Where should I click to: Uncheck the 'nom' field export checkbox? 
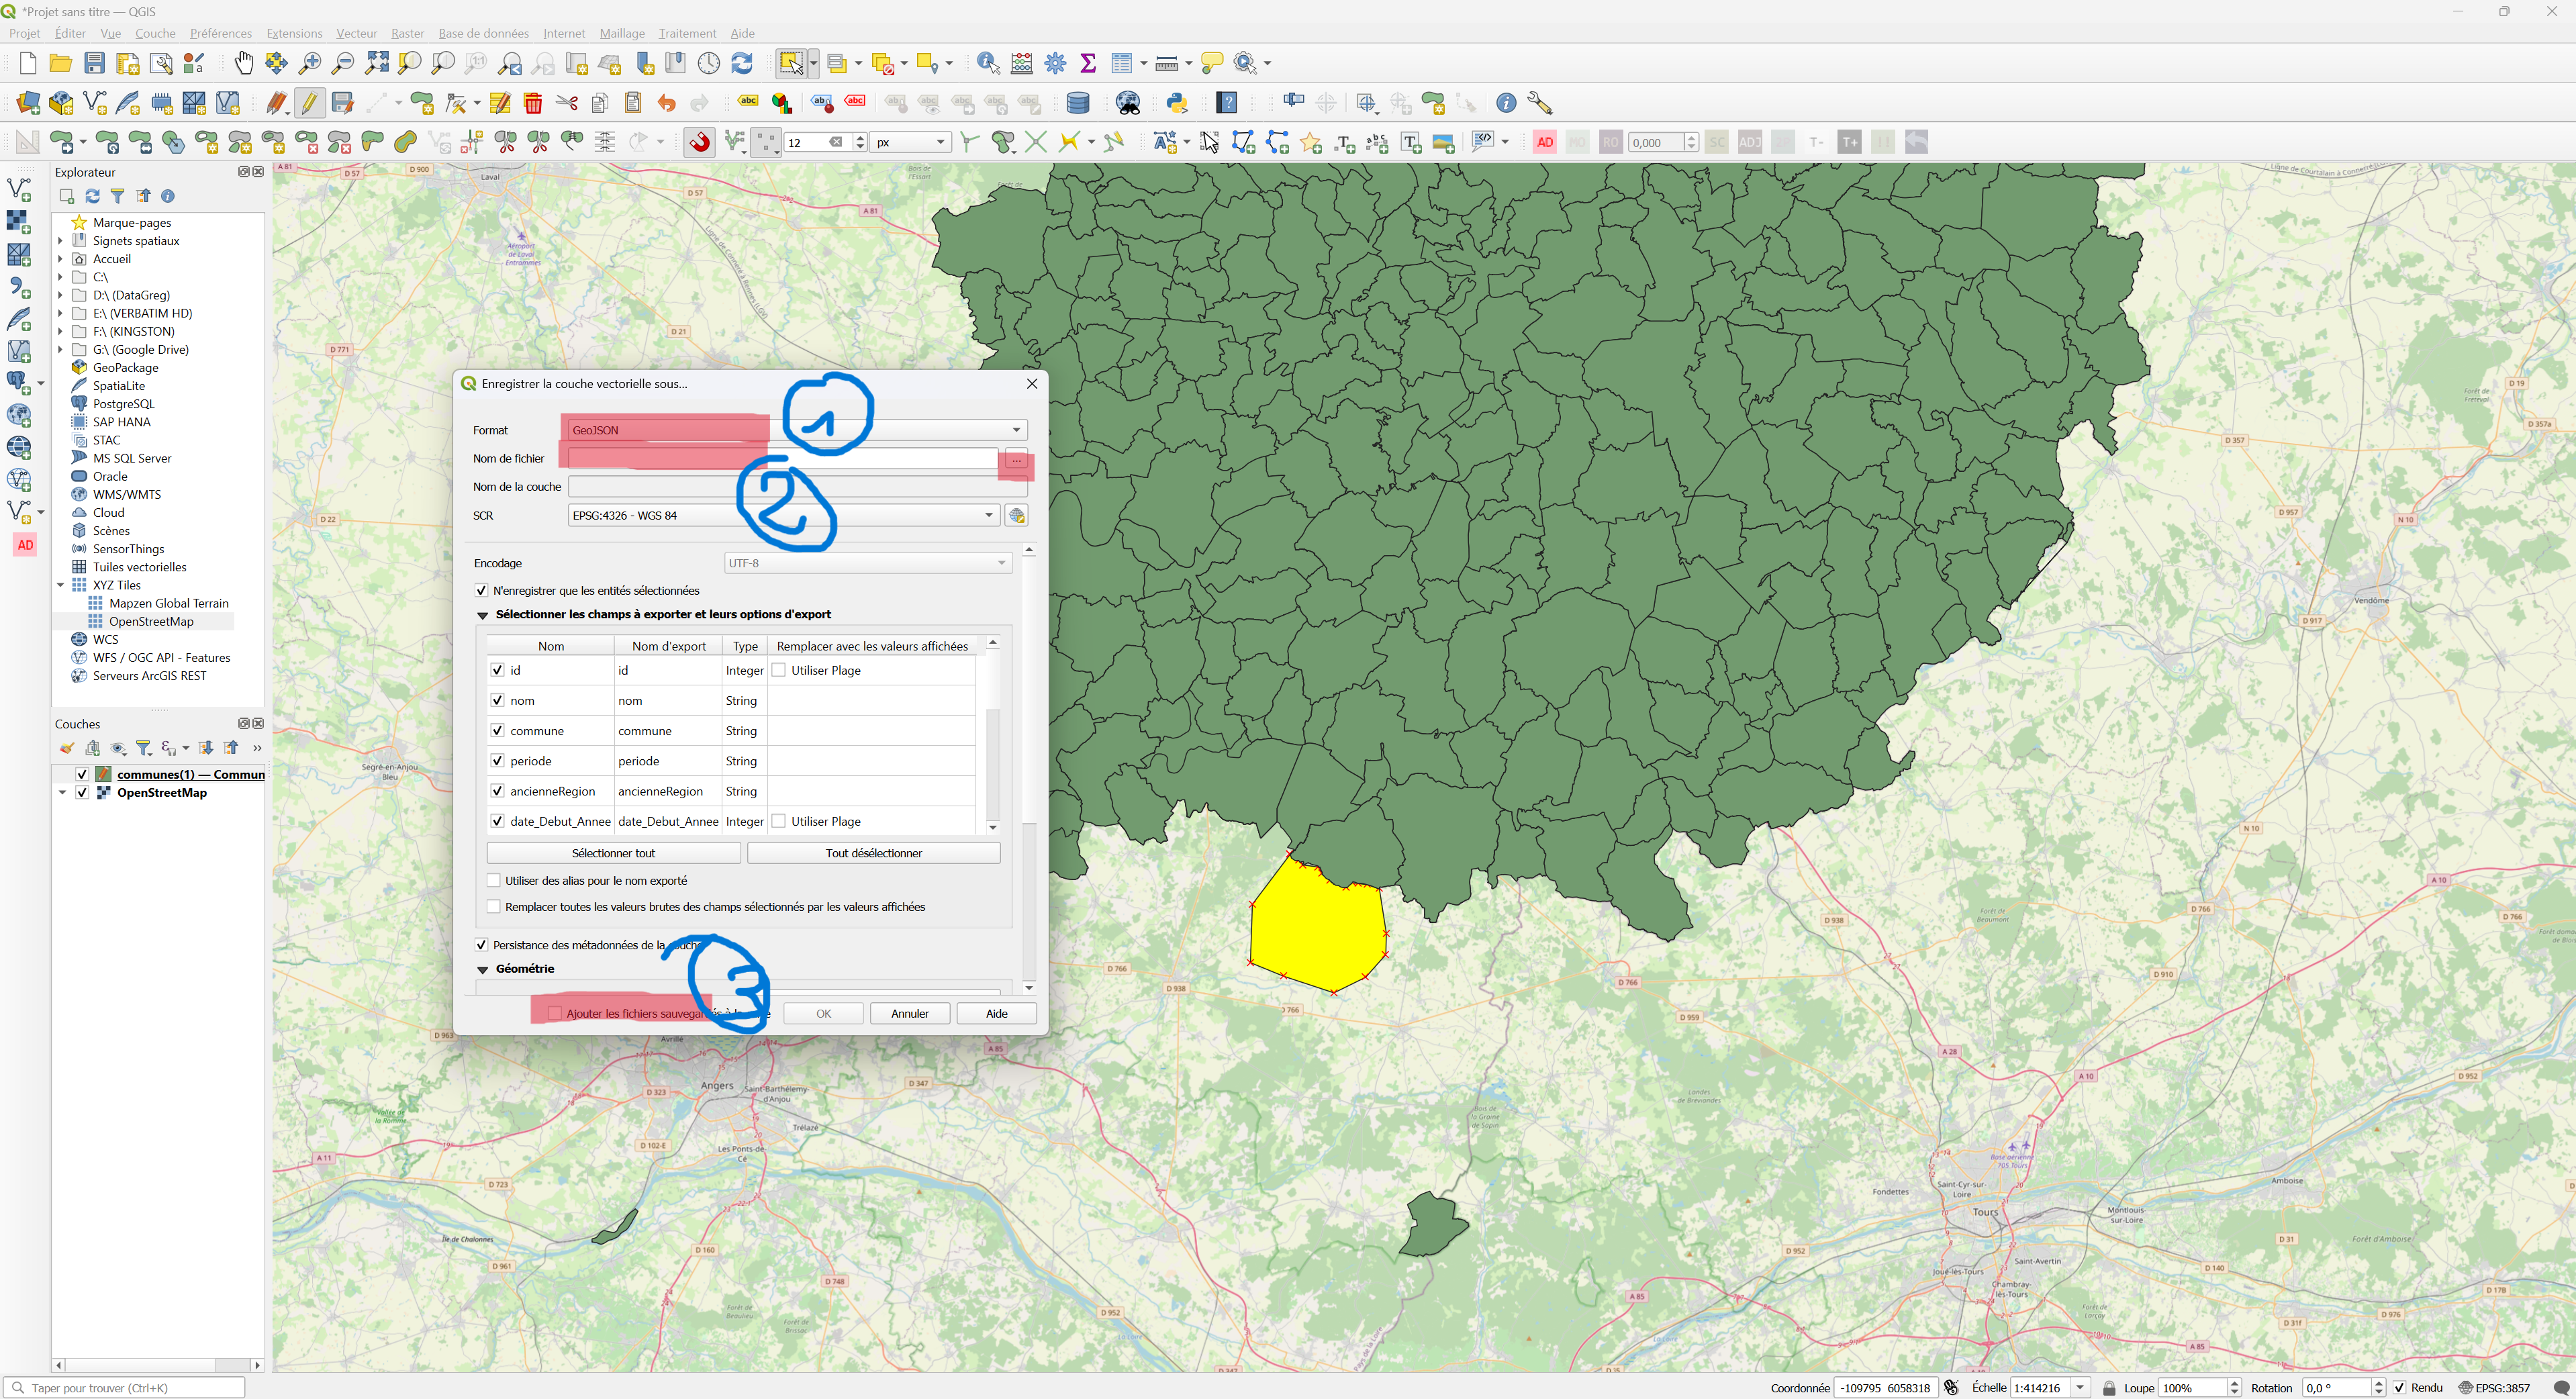tap(498, 701)
